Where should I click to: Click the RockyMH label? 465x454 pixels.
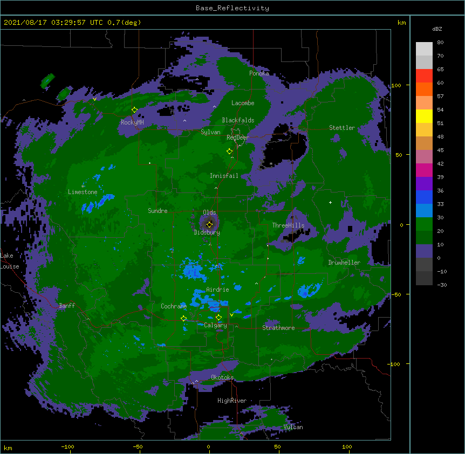(132, 122)
